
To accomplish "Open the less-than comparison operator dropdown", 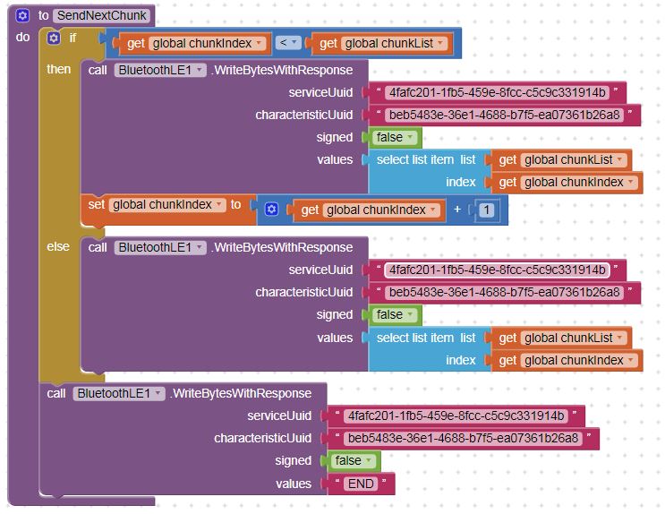I will click(288, 42).
